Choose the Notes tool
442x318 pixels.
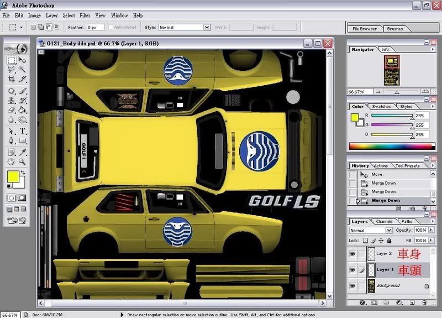pos(11,153)
